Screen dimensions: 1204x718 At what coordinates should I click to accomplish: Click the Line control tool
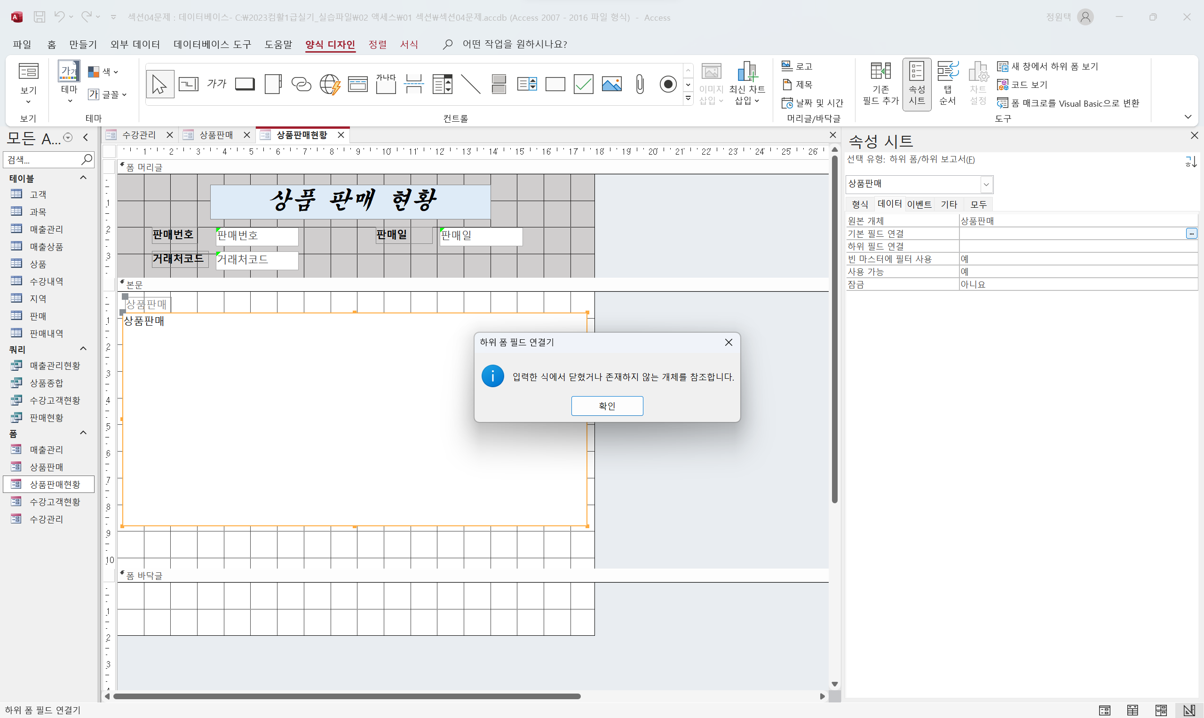(x=471, y=84)
